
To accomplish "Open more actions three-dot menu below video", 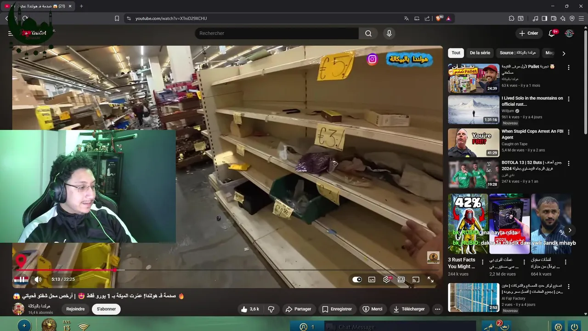I will (x=437, y=309).
